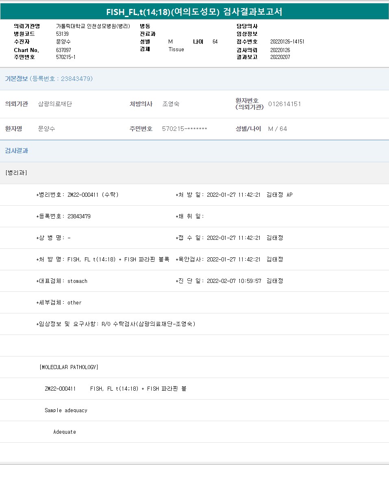Click the 결과보고 date 20220207

[x=280, y=57]
